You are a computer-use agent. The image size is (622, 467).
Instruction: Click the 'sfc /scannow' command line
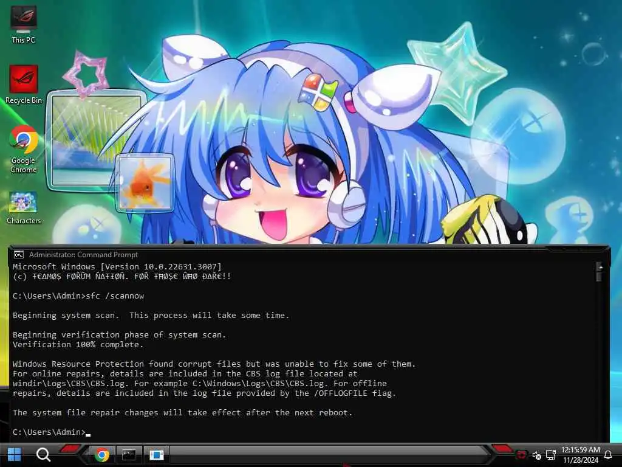[x=78, y=296]
